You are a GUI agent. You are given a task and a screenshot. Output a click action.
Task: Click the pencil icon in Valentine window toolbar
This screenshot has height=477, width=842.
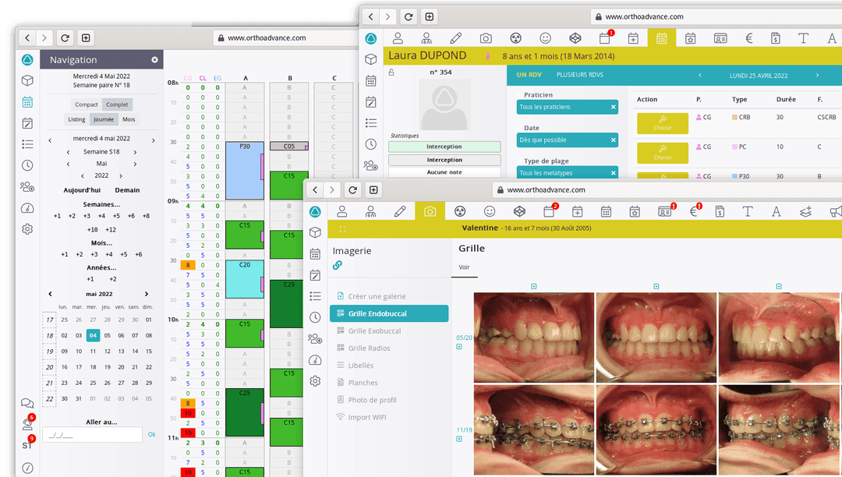coord(400,211)
